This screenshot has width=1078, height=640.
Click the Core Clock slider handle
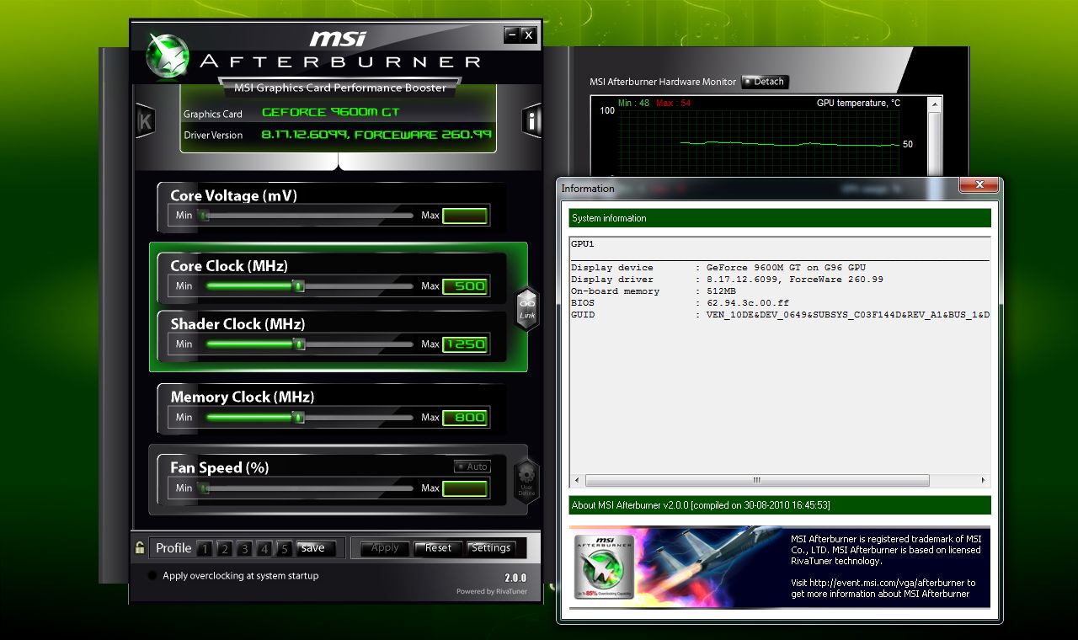click(x=299, y=286)
